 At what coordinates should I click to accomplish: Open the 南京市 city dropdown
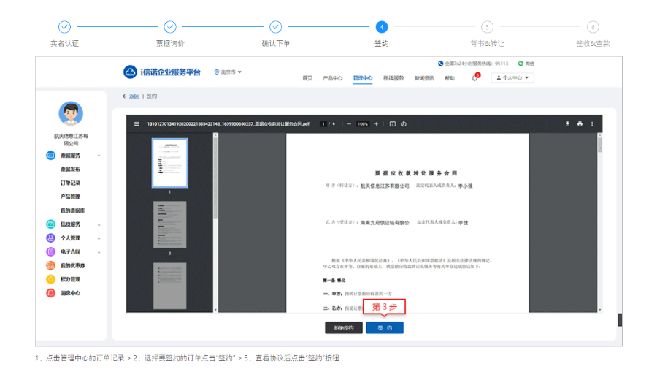228,72
